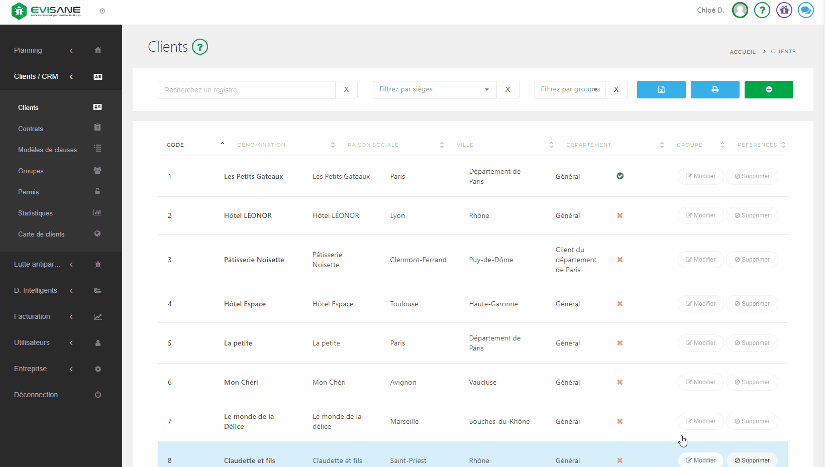Viewport: 825px width, 467px height.
Task: Open the gift icon in top bar
Action: click(x=784, y=10)
